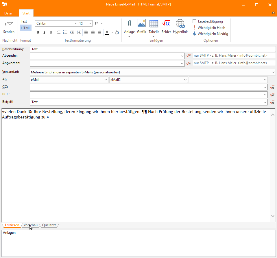Switch to the Vorschau tab

30,225
